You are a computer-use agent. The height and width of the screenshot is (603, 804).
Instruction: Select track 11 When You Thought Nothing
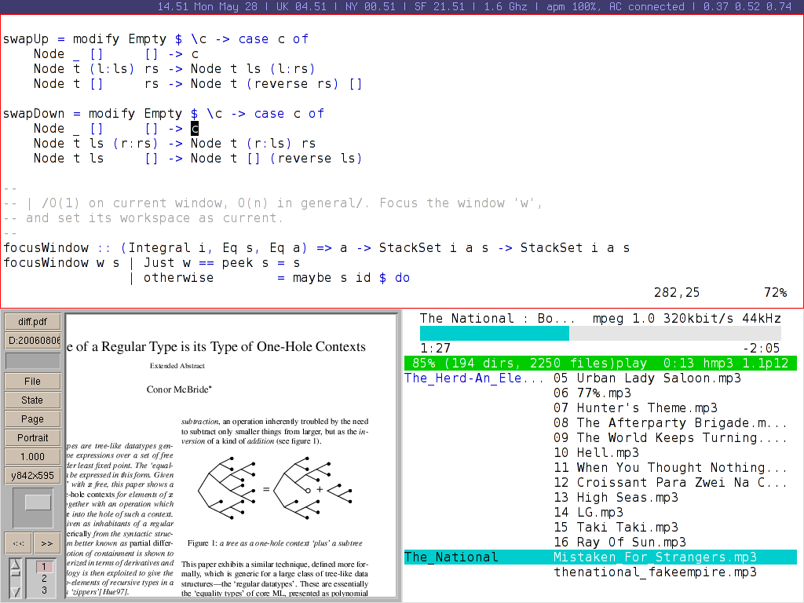(671, 467)
